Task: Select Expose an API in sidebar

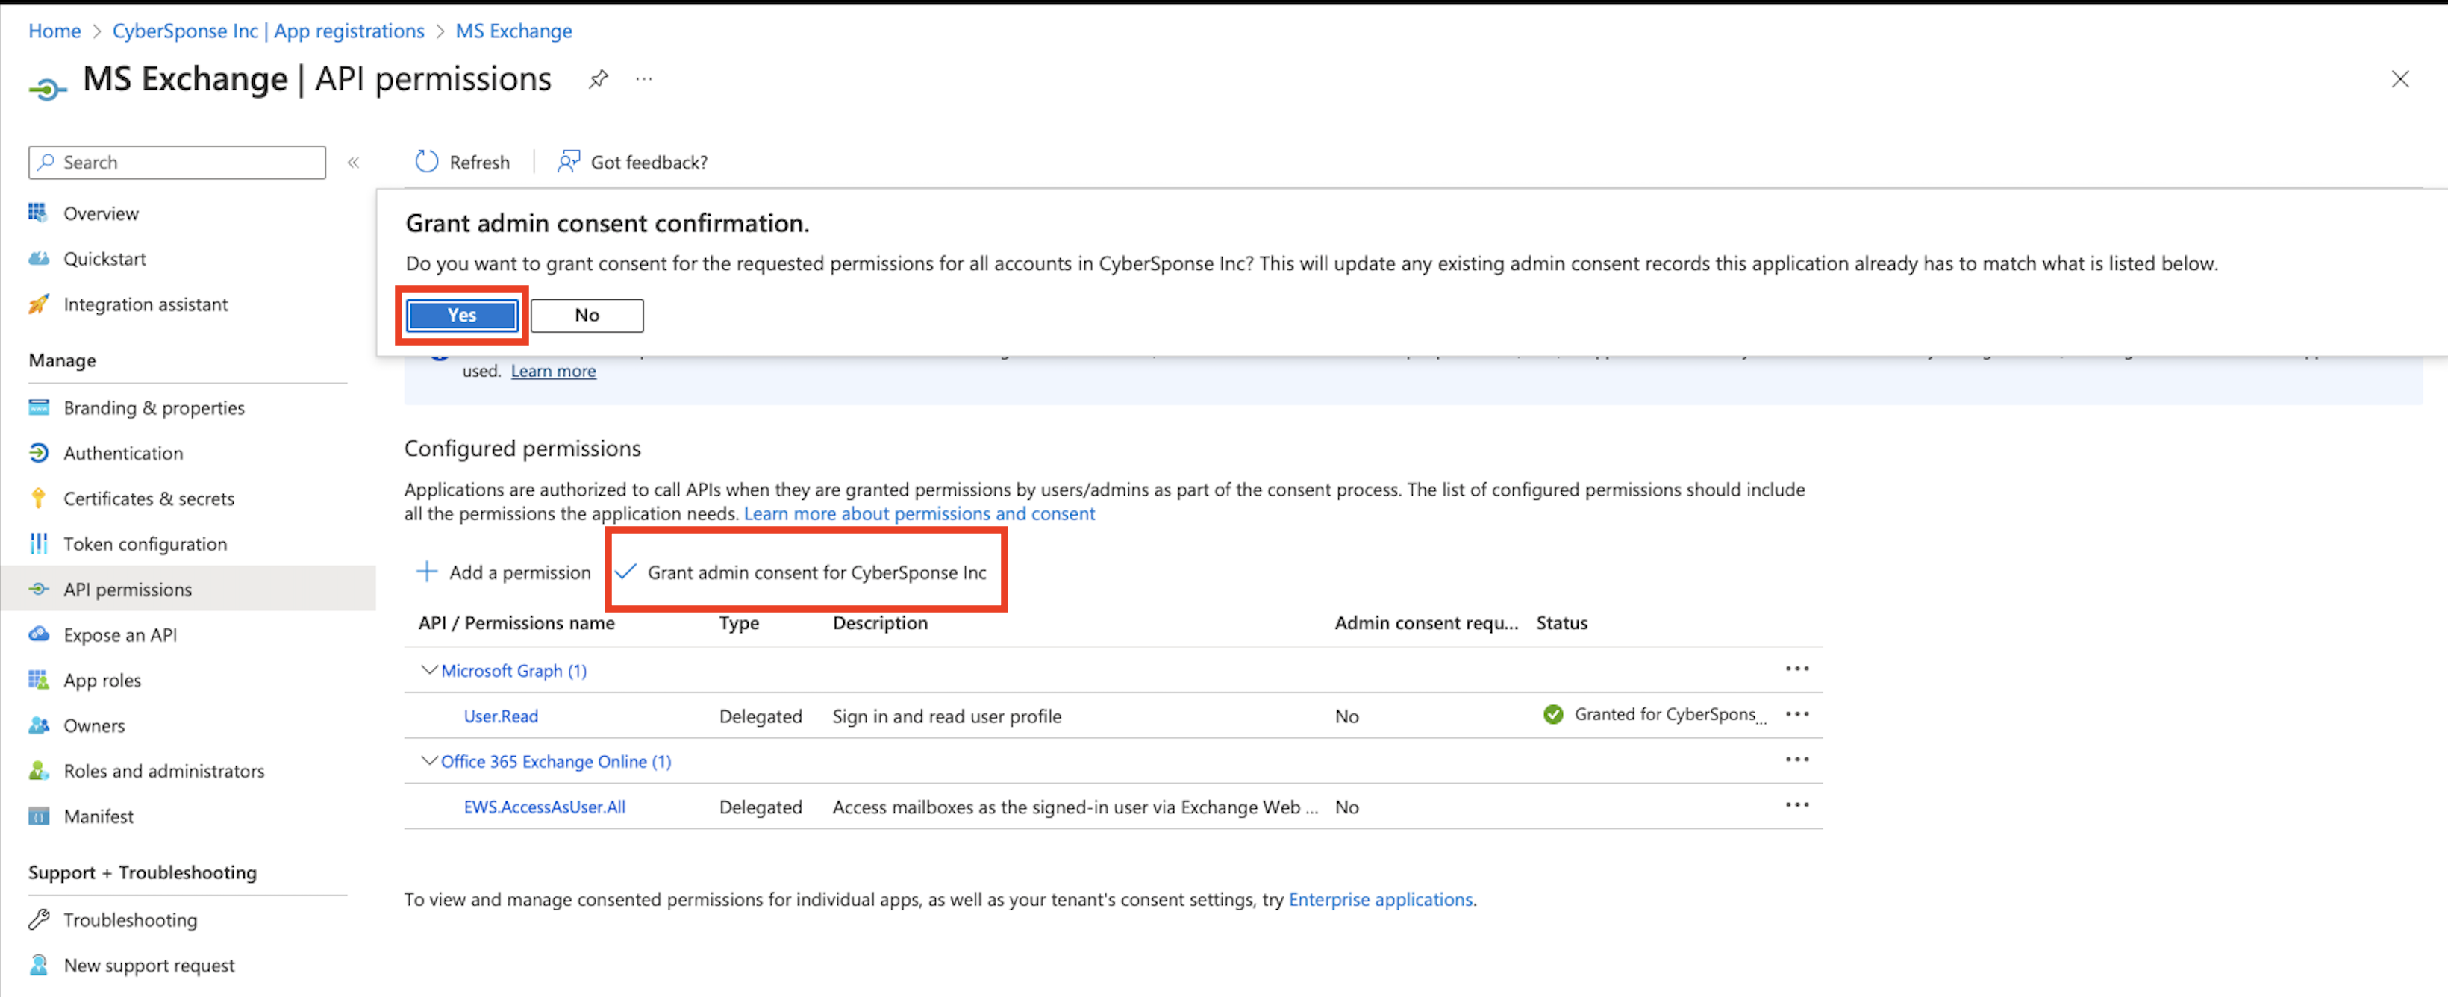Action: [x=119, y=635]
